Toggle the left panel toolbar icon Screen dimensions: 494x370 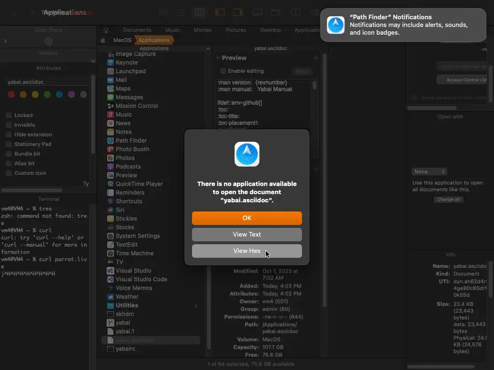point(220,13)
